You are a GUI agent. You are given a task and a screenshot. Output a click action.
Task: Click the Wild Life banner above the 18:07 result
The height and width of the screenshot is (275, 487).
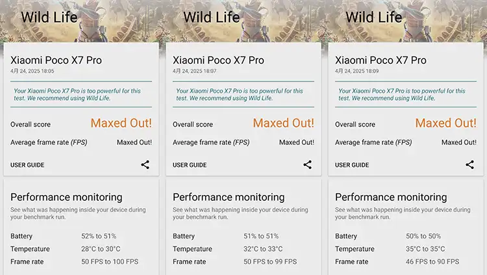pyautogui.click(x=212, y=17)
